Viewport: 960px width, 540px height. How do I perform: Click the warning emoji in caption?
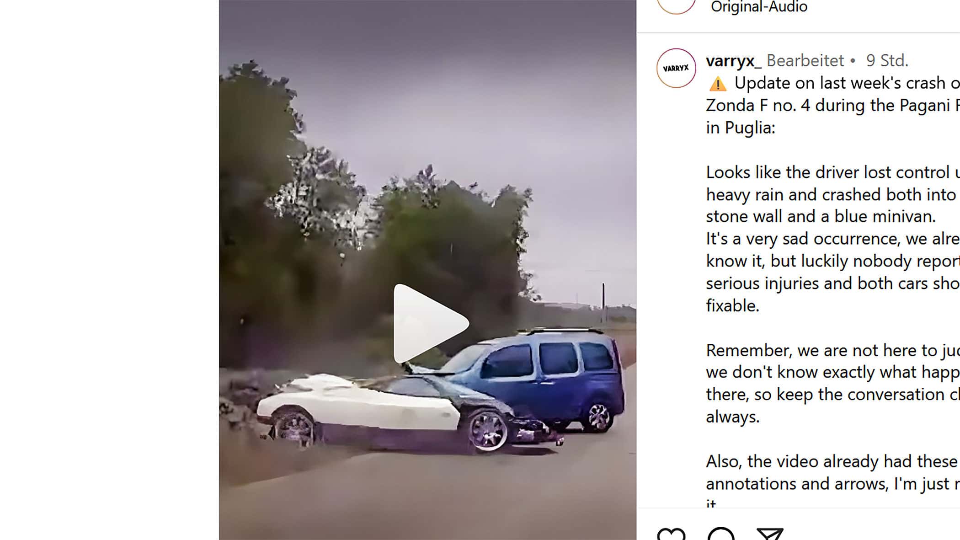(x=717, y=84)
